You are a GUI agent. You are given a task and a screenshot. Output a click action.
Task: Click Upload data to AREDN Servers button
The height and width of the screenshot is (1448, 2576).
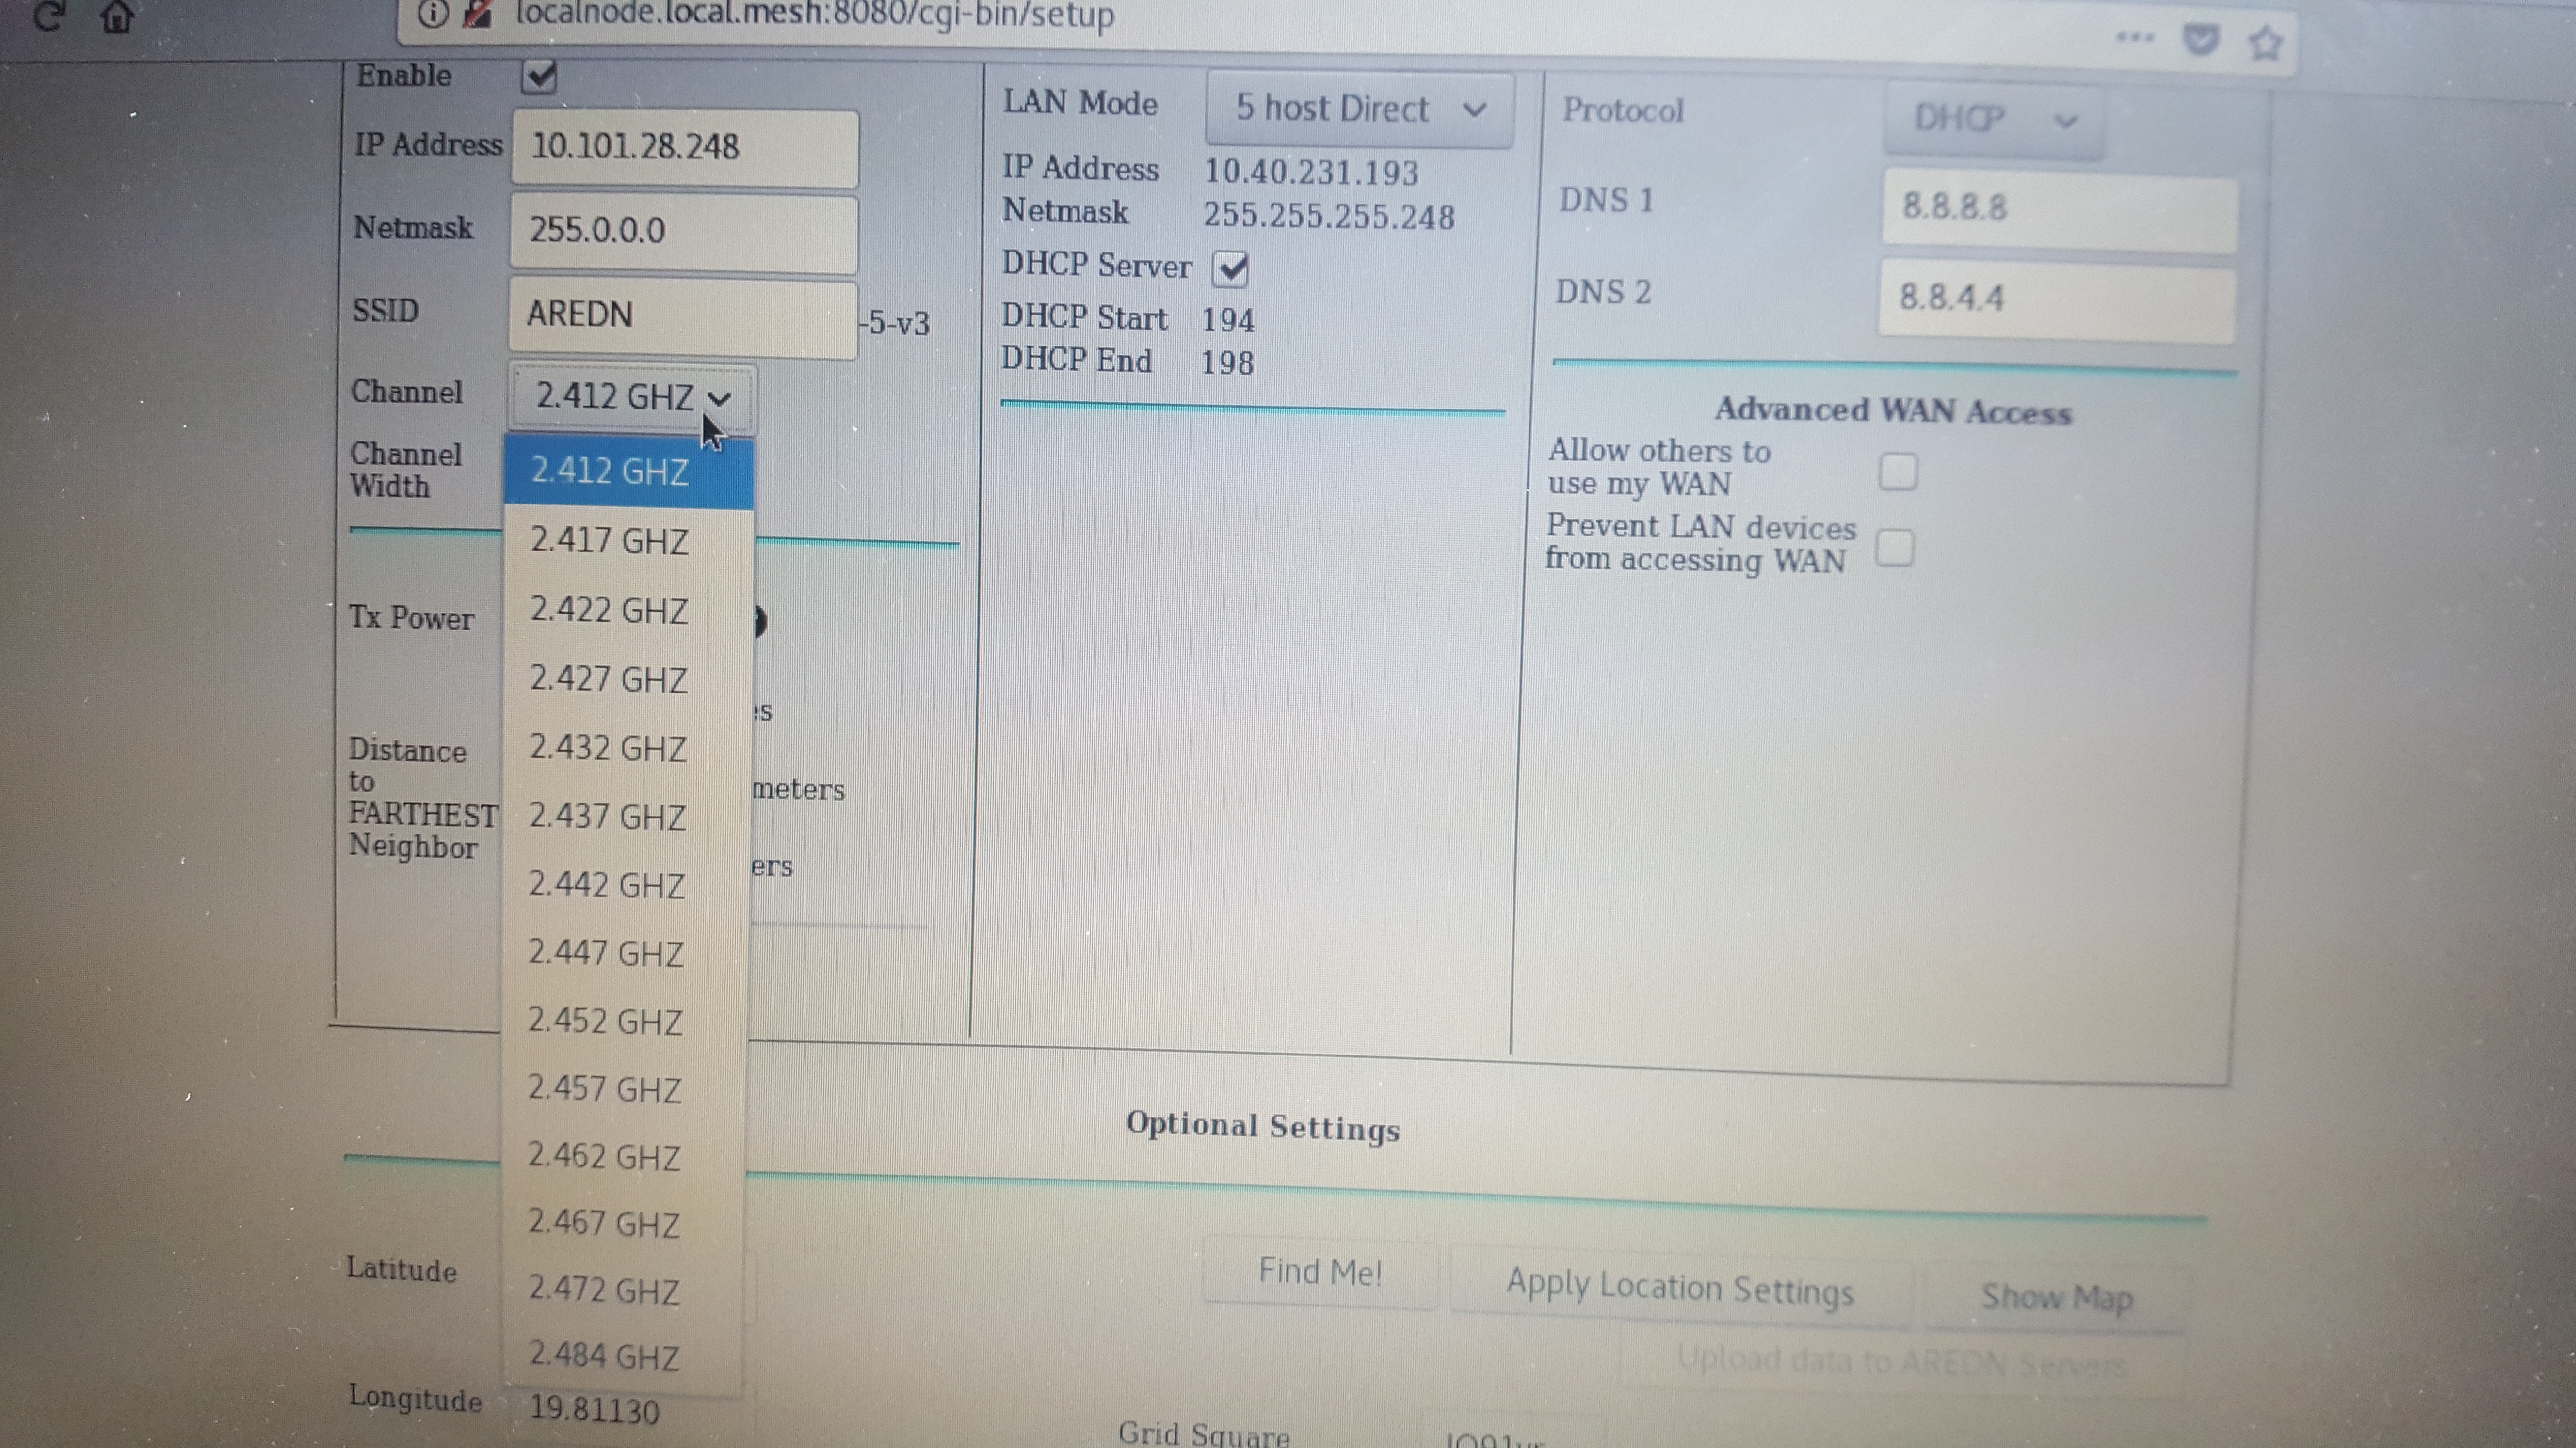click(x=1901, y=1362)
